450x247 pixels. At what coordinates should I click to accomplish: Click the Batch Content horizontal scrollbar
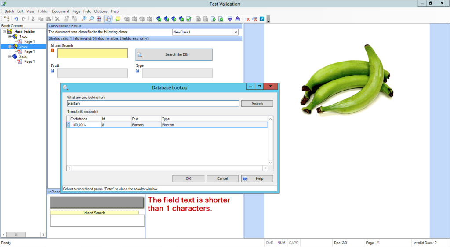click(23, 235)
